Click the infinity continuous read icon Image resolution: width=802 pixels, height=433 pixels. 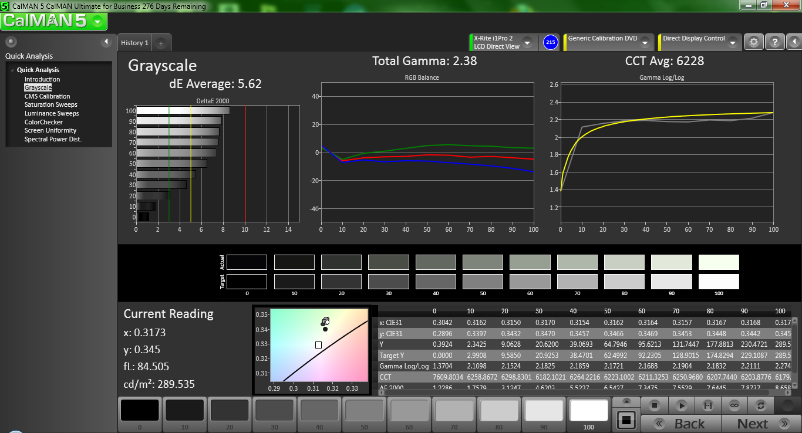734,405
